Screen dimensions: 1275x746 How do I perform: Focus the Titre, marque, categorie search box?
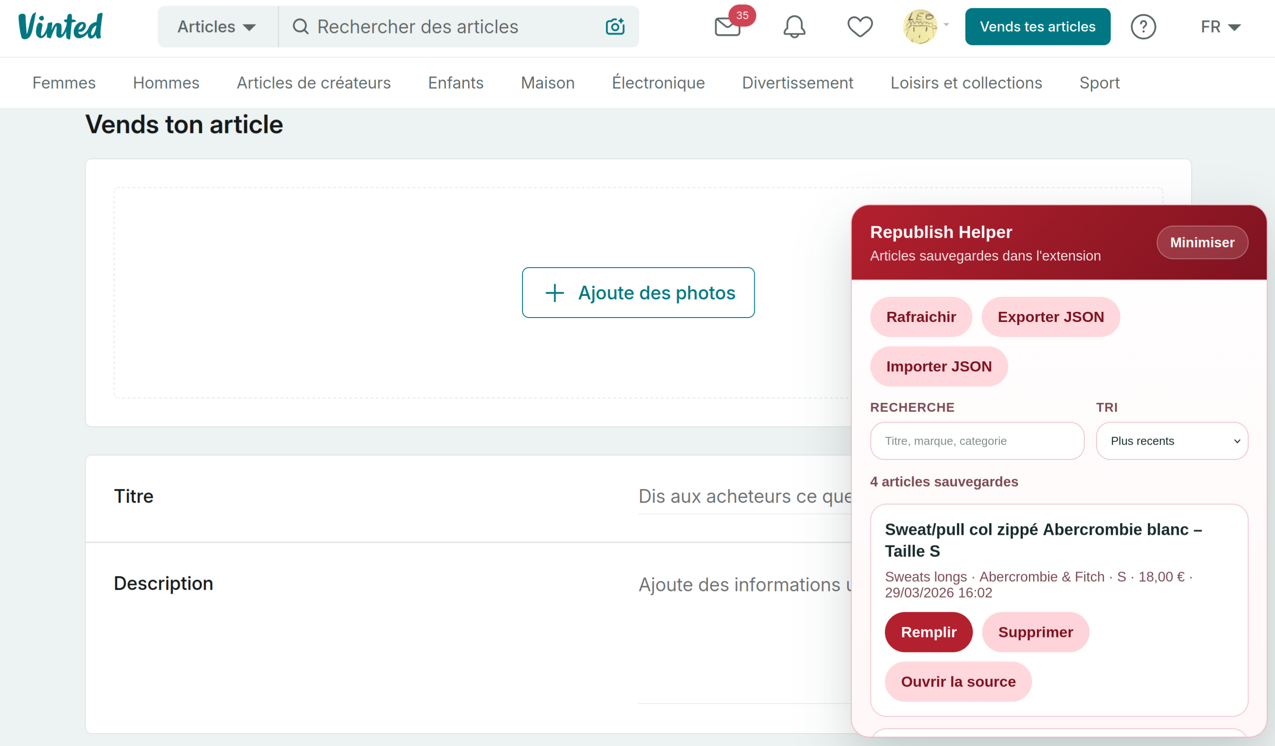(x=977, y=441)
